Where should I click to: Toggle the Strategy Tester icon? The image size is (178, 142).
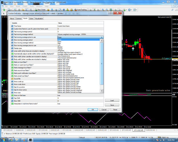(31, 10)
